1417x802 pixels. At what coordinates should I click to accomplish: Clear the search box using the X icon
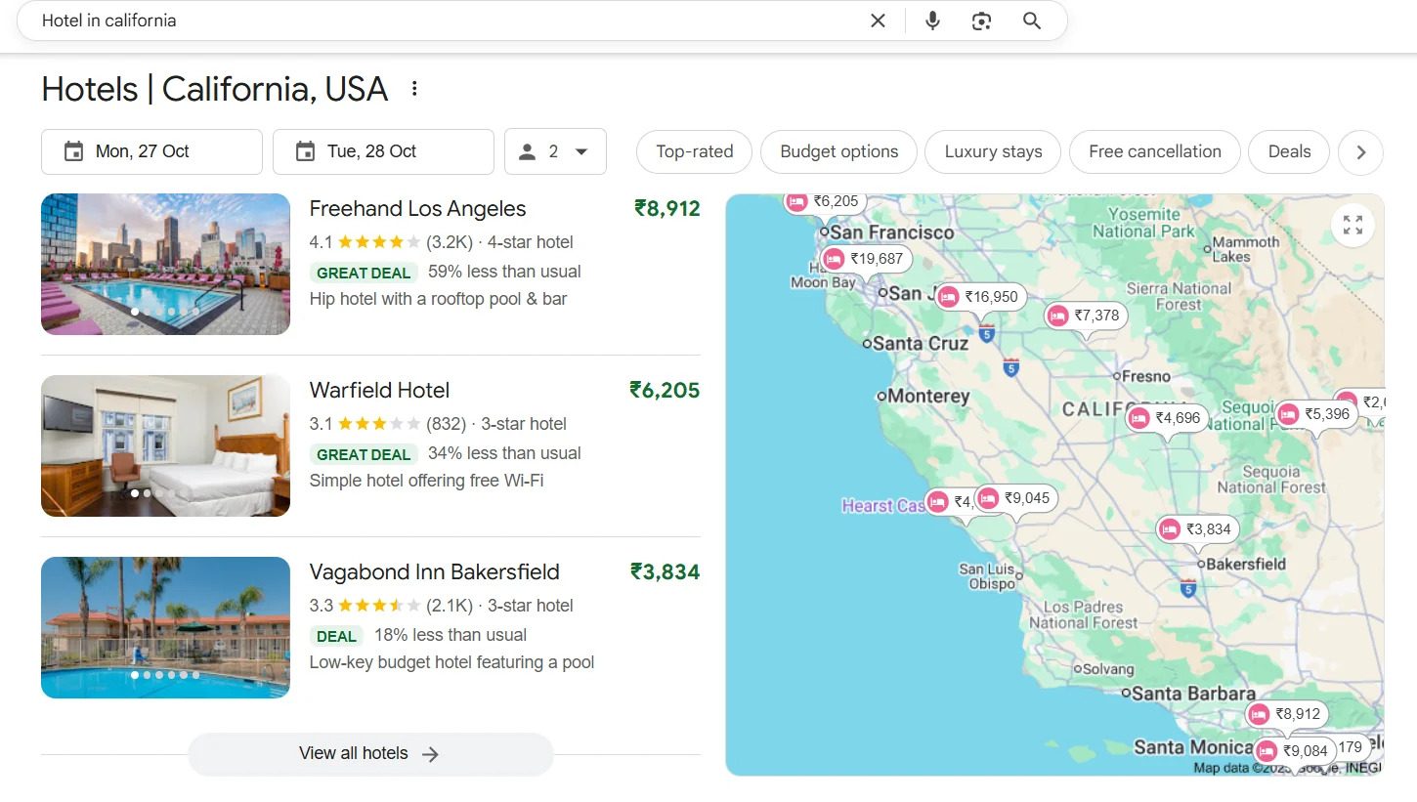tap(878, 21)
